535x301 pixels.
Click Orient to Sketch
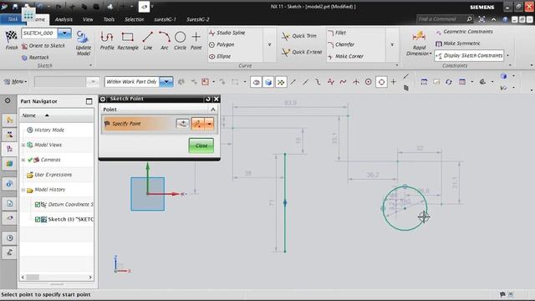43,46
